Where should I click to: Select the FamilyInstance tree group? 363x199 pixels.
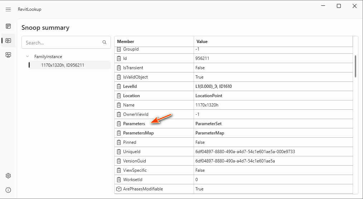tap(48, 57)
